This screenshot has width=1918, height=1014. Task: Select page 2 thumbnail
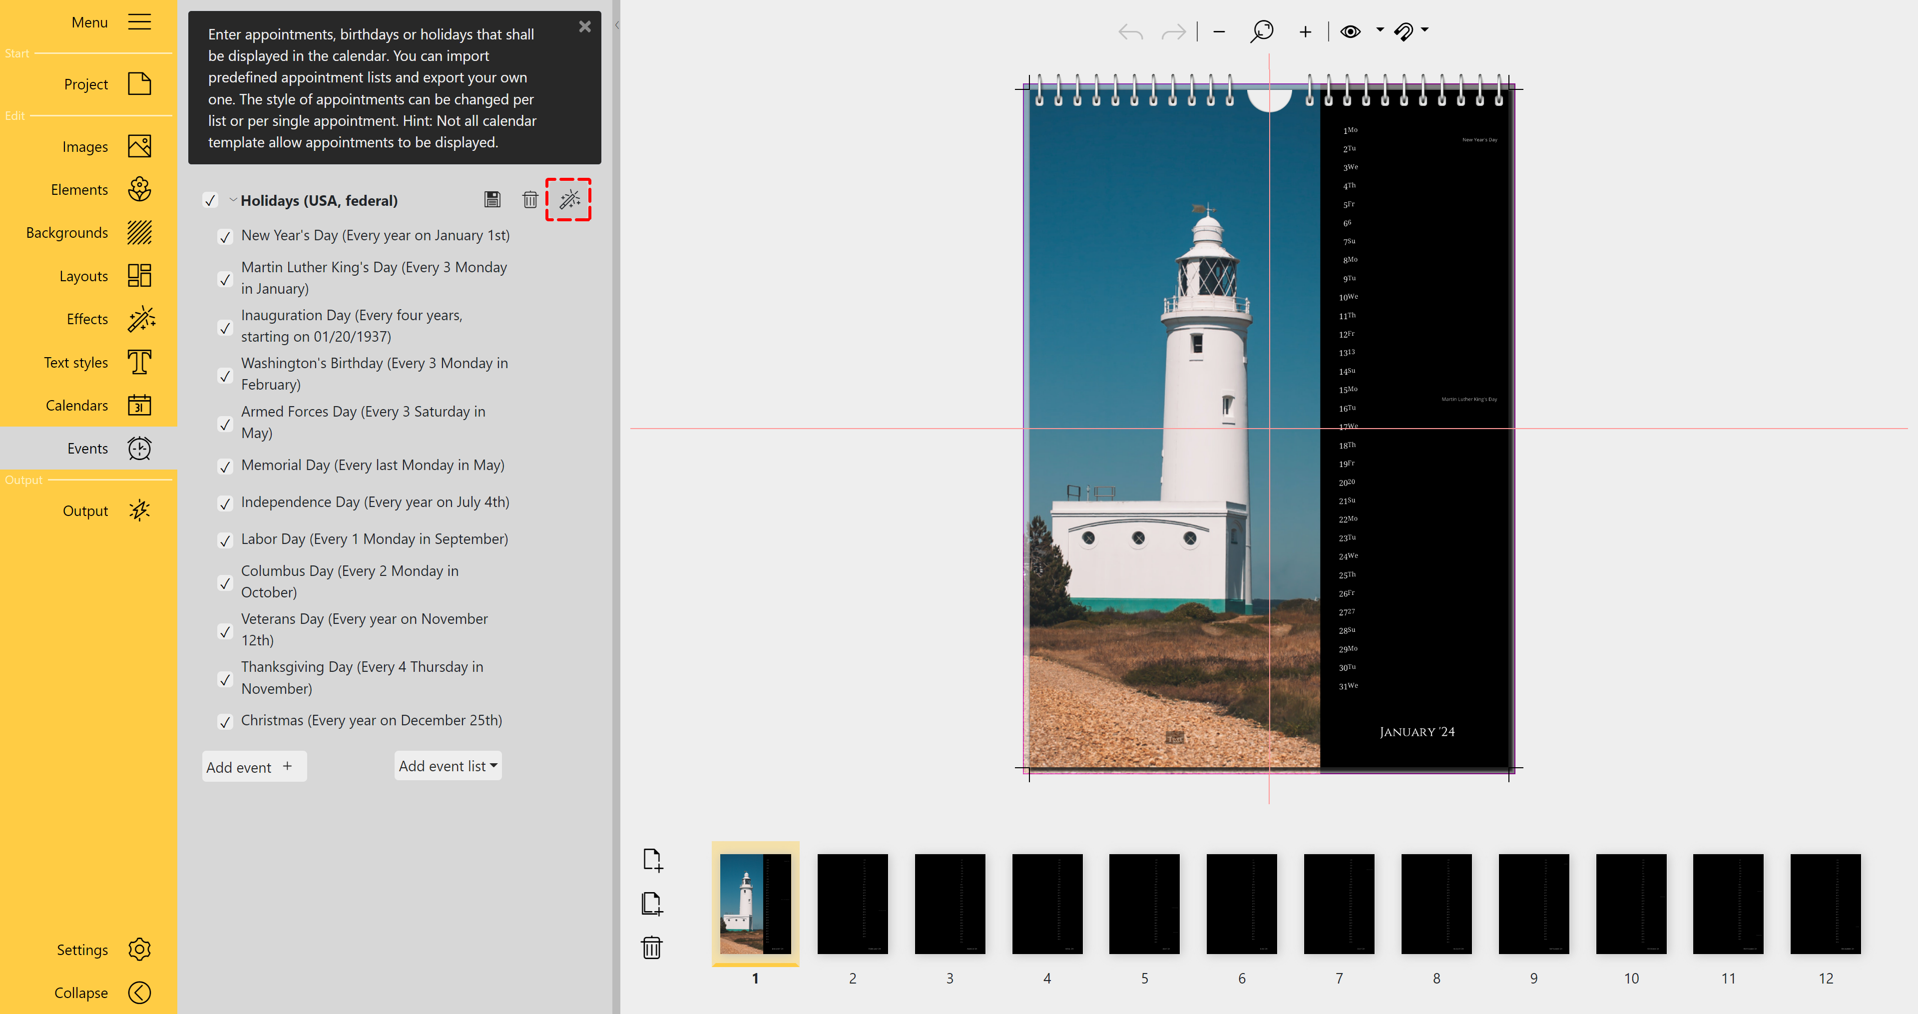point(853,904)
